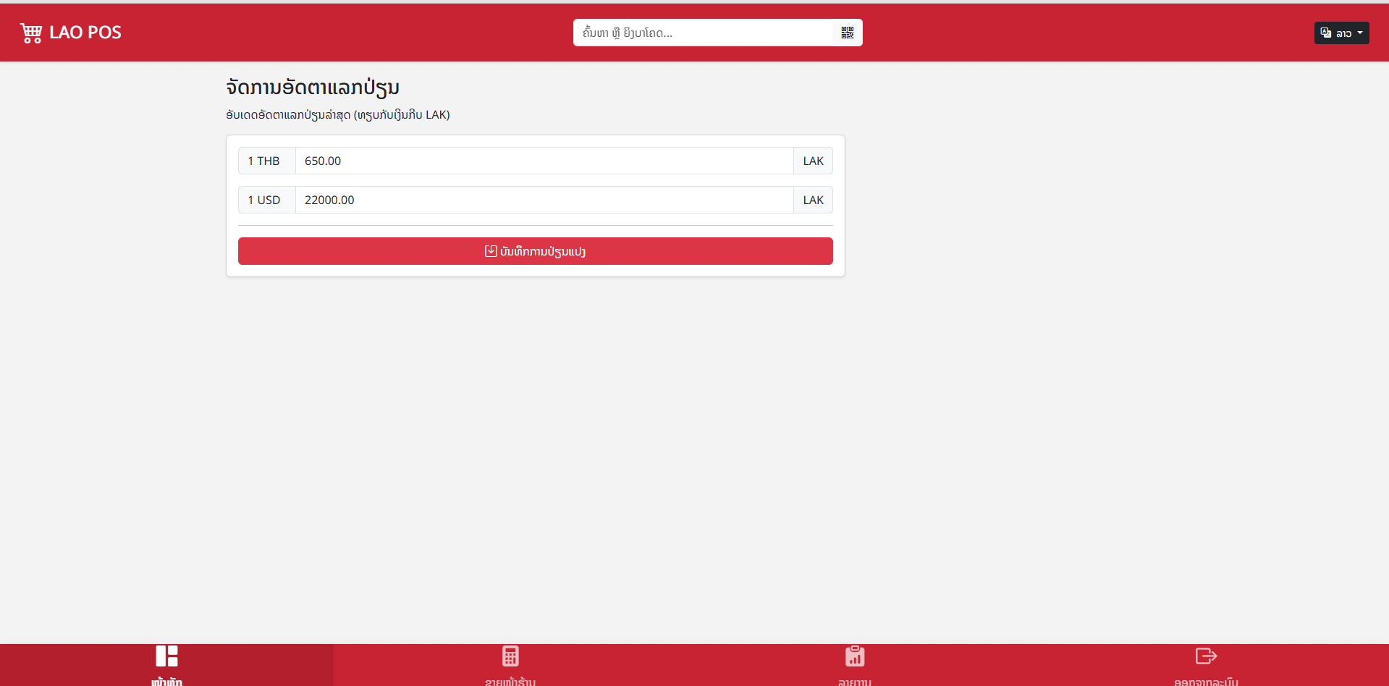Open the ລາວ language menu
The image size is (1389, 686).
click(1343, 33)
